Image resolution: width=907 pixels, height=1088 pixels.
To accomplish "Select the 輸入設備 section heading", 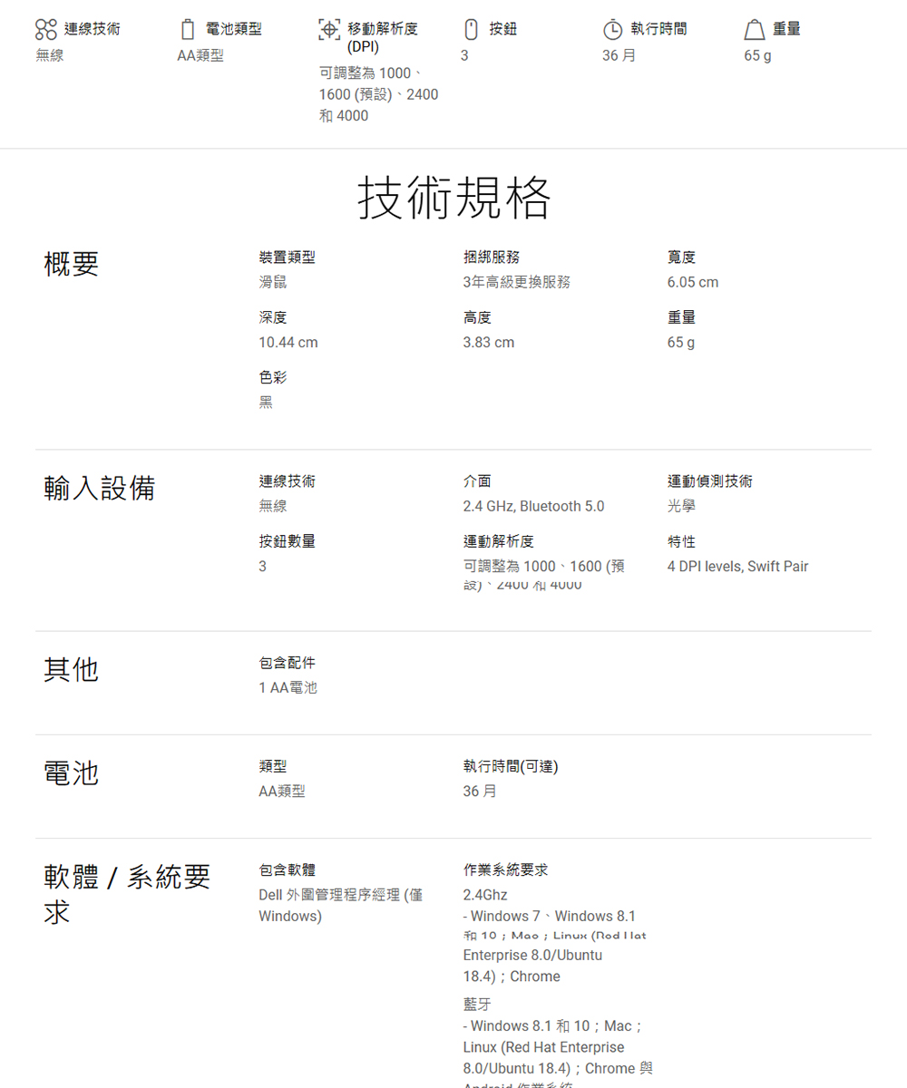I will [x=100, y=488].
